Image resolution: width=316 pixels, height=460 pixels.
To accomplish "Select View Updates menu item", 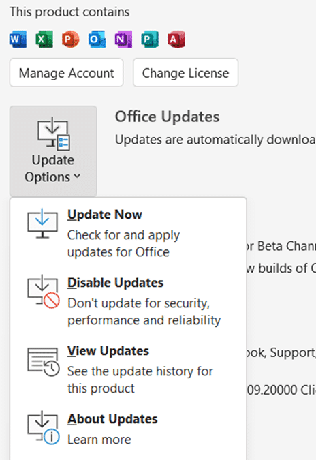I will pos(128,369).
